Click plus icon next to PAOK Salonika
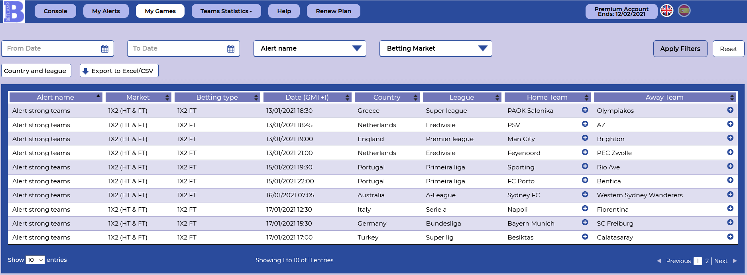Image resolution: width=747 pixels, height=275 pixels. 585,110
